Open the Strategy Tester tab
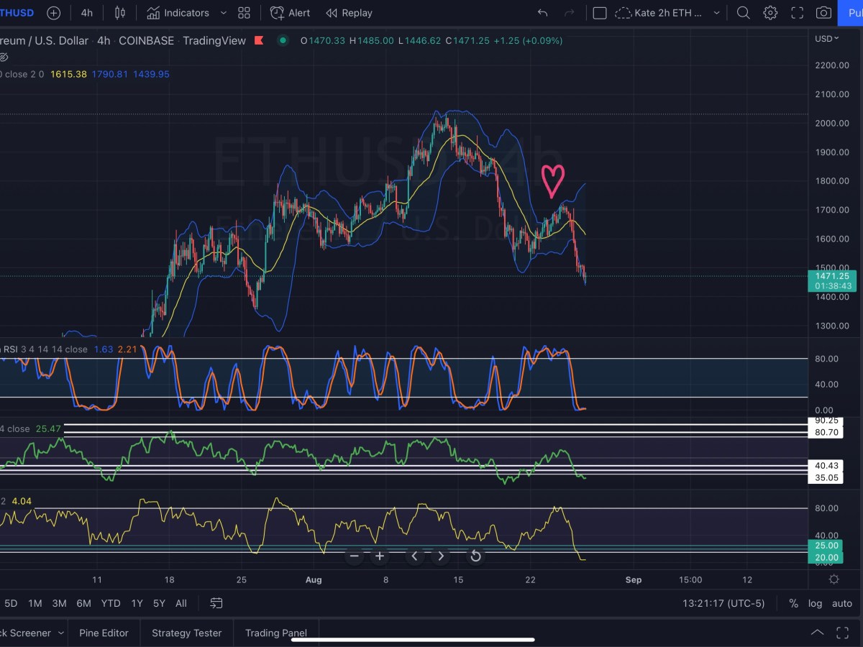Image resolution: width=863 pixels, height=647 pixels. tap(186, 633)
